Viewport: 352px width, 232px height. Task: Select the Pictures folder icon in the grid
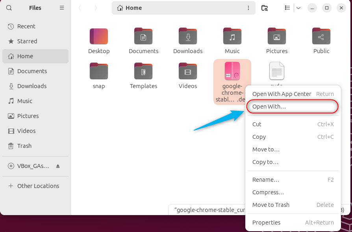pos(277,36)
